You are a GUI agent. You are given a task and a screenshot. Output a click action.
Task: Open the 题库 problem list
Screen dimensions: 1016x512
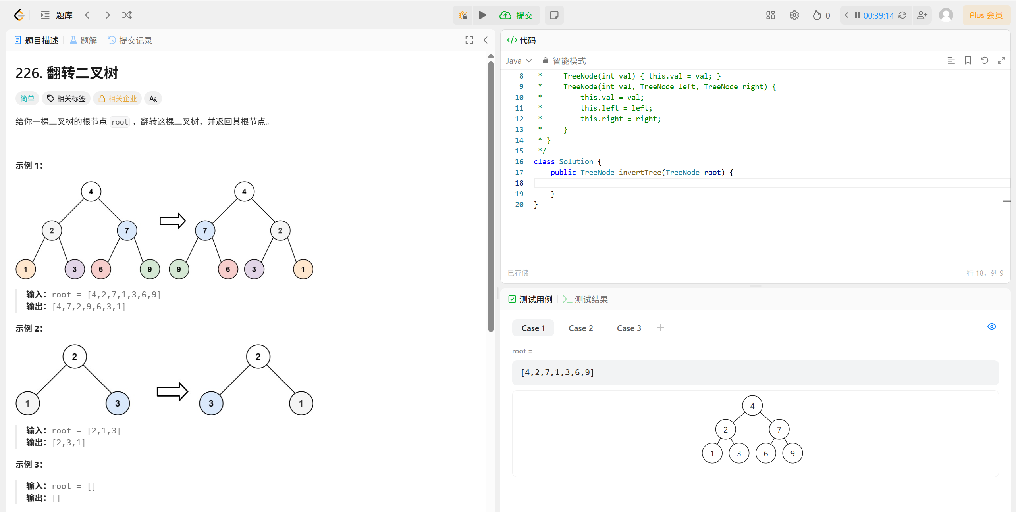[57, 15]
